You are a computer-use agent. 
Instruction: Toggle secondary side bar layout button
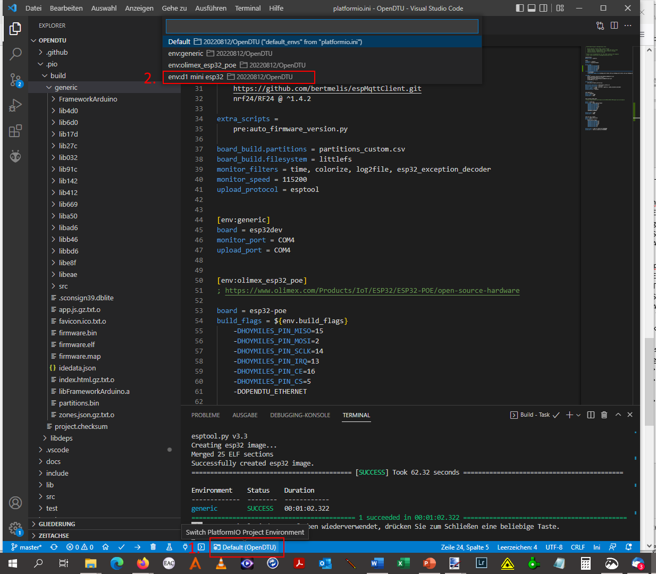(543, 8)
